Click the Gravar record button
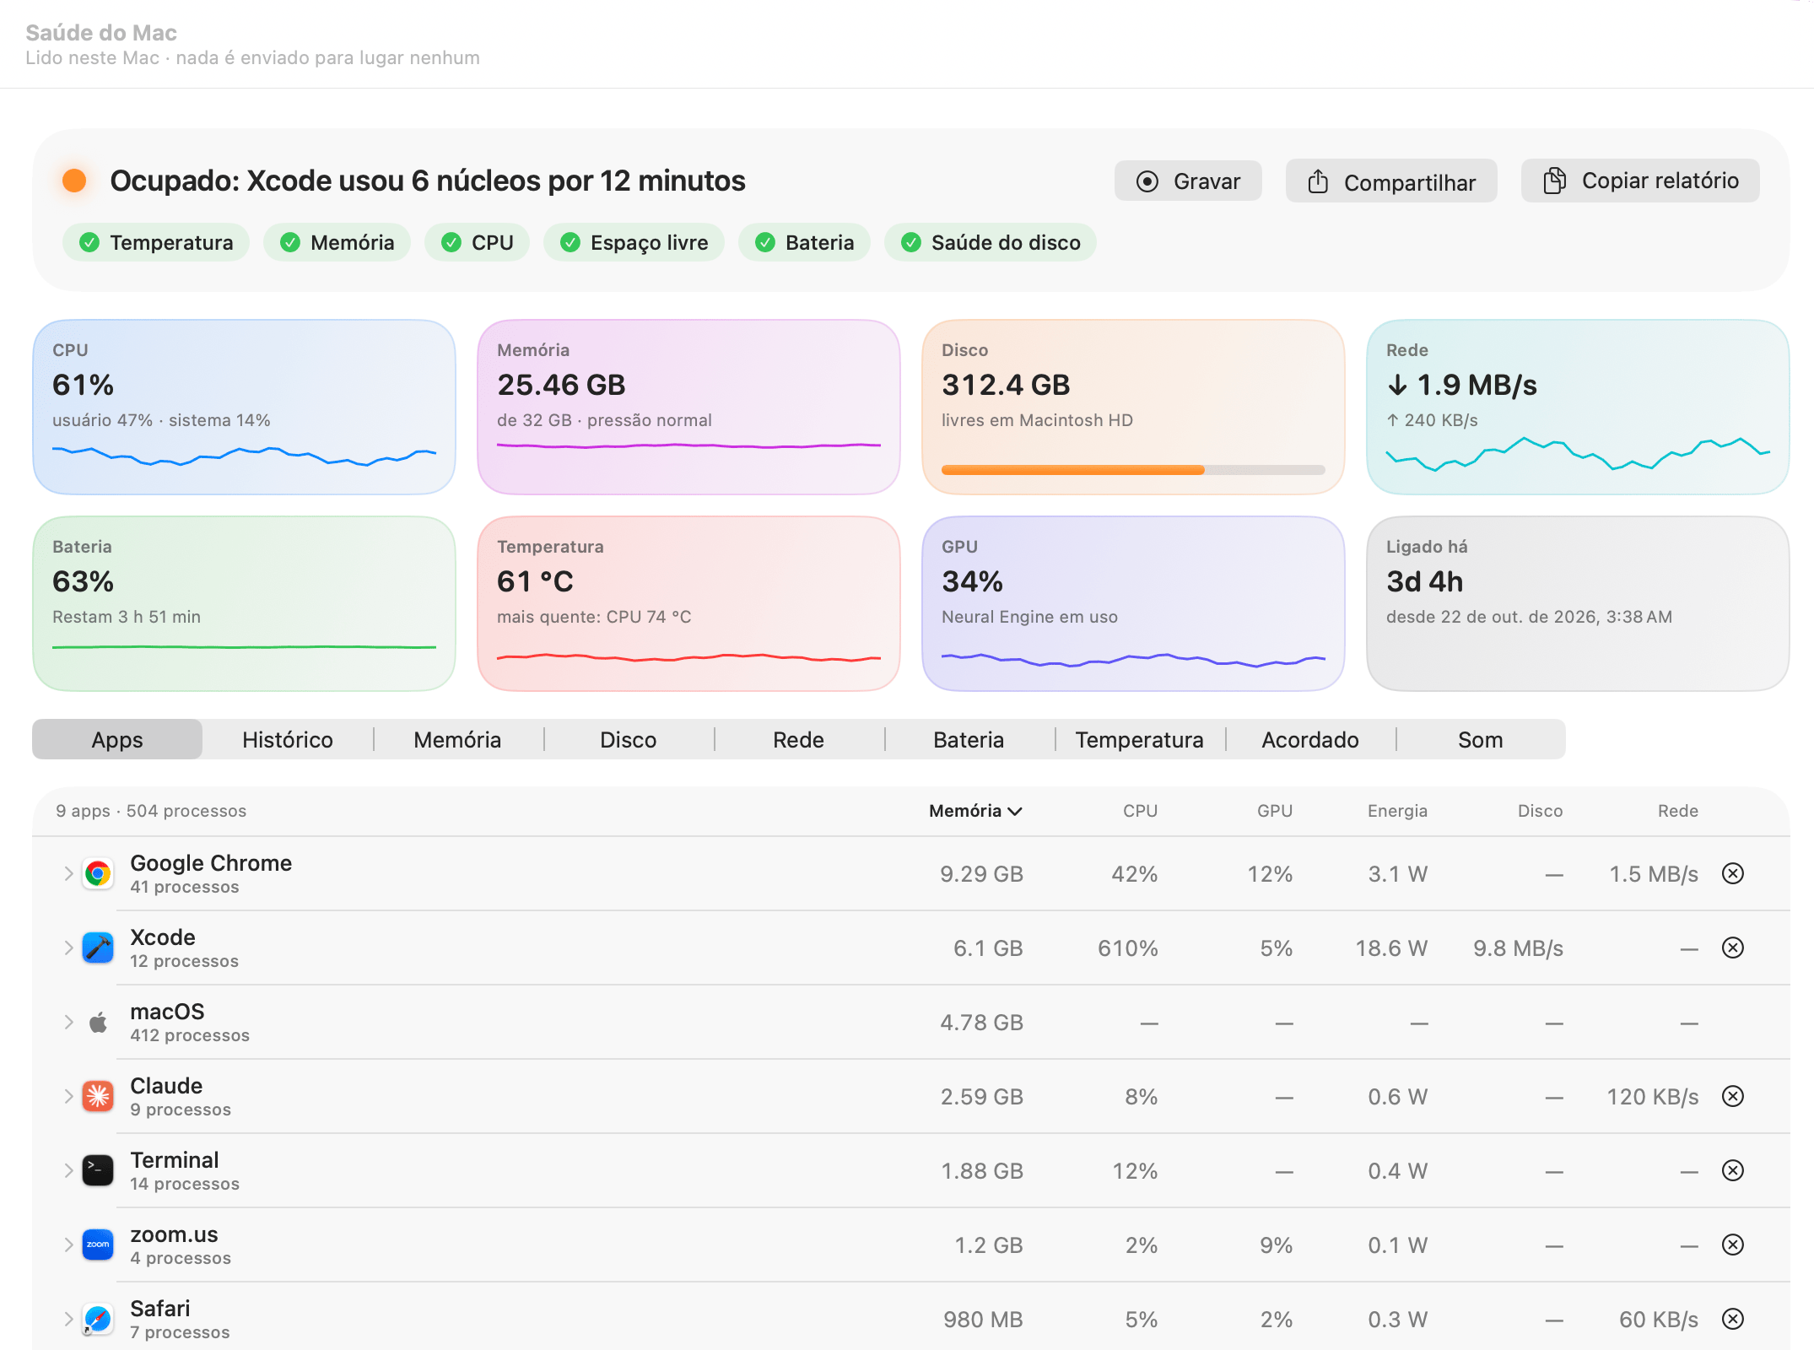This screenshot has width=1814, height=1350. coord(1188,181)
